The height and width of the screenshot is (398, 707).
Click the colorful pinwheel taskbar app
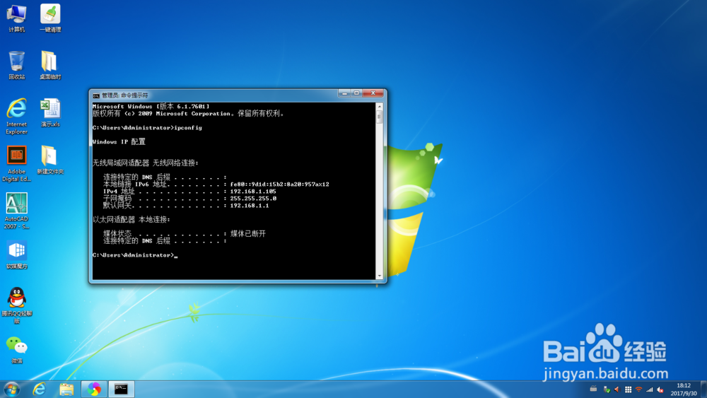pyautogui.click(x=94, y=389)
